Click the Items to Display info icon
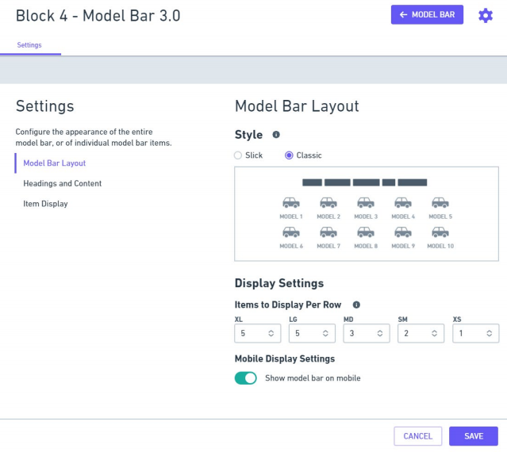The height and width of the screenshot is (452, 507). click(356, 305)
